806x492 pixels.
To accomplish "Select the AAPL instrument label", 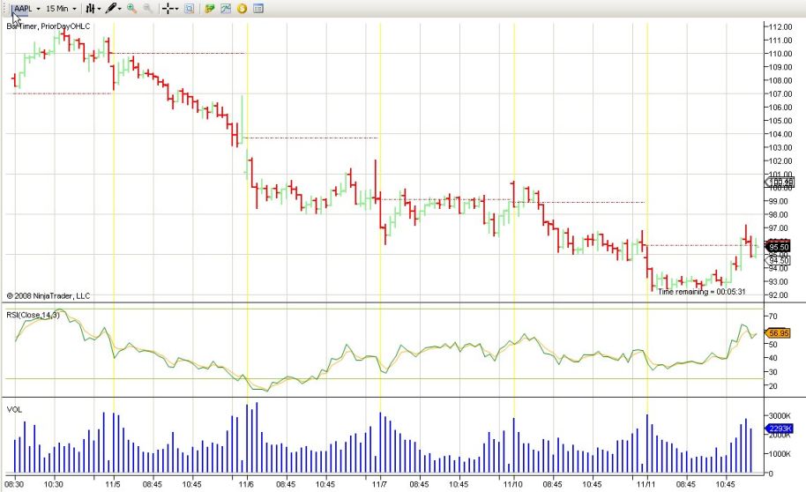I will click(23, 9).
